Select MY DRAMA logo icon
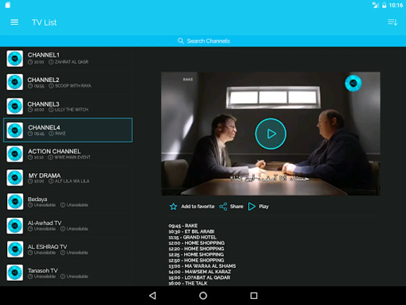 point(15,178)
